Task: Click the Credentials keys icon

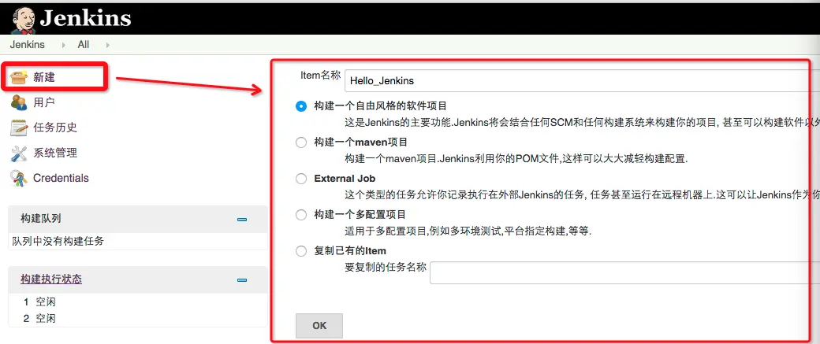Action: point(19,179)
